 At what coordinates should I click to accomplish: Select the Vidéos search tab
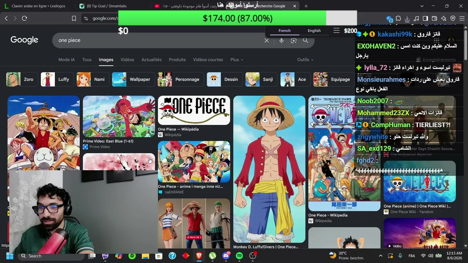[127, 60]
